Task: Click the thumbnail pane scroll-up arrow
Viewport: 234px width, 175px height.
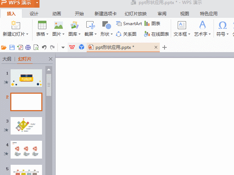Action: click(x=49, y=70)
